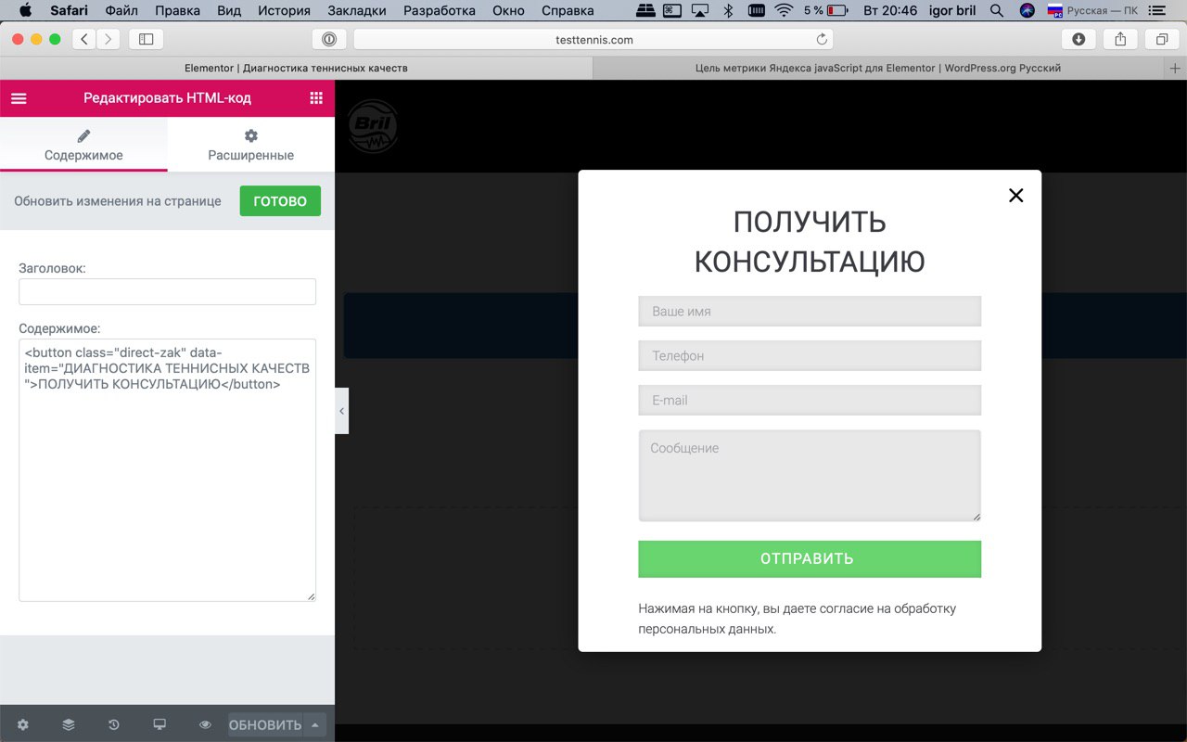
Task: Open the Apple menu
Action: 25,10
